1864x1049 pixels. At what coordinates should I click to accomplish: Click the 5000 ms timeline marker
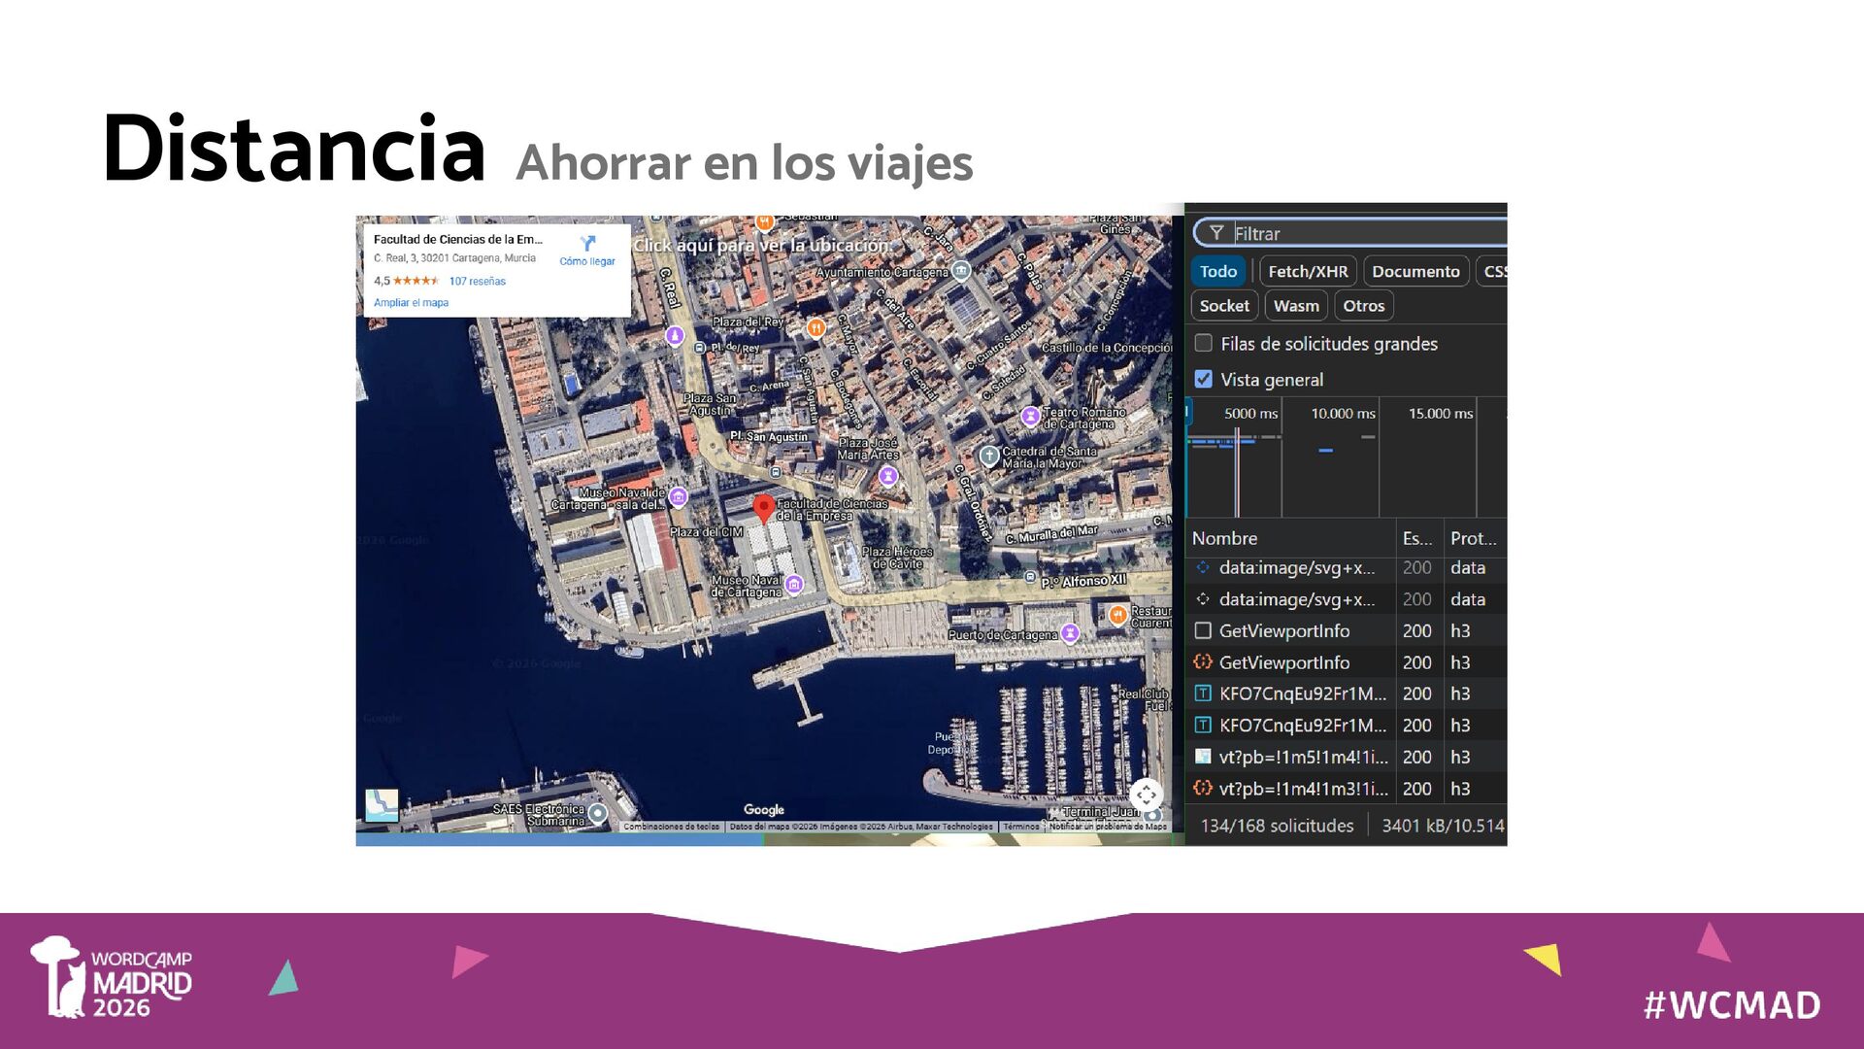click(x=1250, y=414)
